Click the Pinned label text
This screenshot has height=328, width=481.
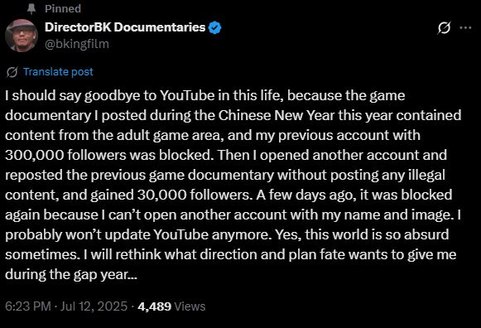pos(63,9)
